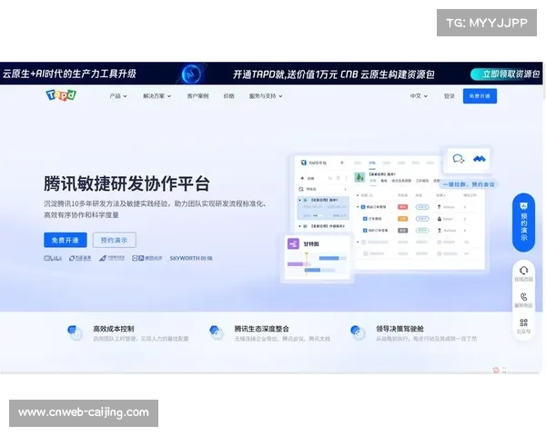This screenshot has height=436, width=546.
Task: Expand the 服务与支持 dropdown menu
Action: click(x=266, y=96)
